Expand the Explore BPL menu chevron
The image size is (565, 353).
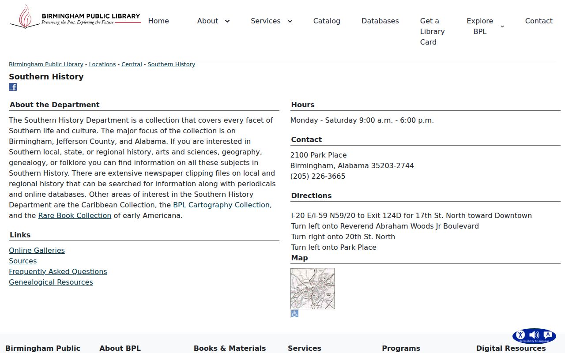[502, 26]
